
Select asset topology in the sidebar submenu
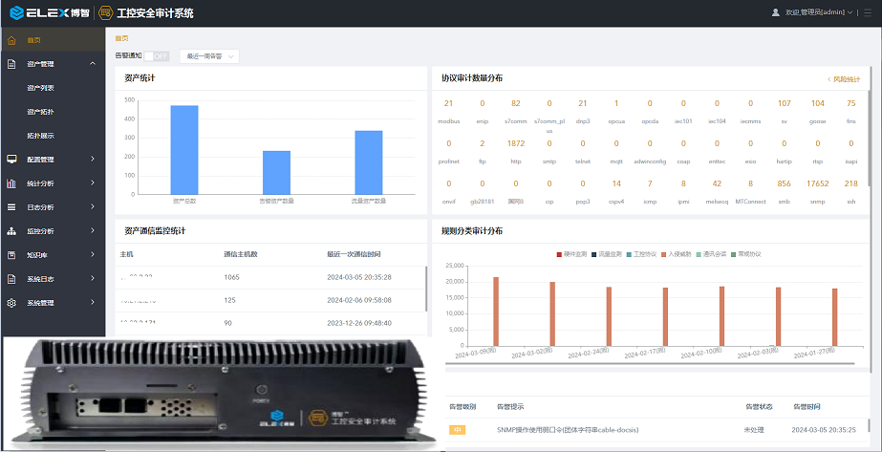coord(40,112)
